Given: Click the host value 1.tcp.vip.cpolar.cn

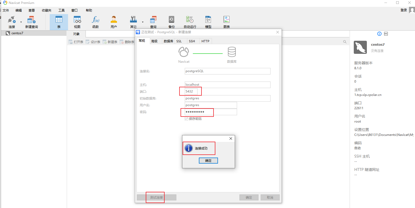Looking at the screenshot, I should point(368,95).
